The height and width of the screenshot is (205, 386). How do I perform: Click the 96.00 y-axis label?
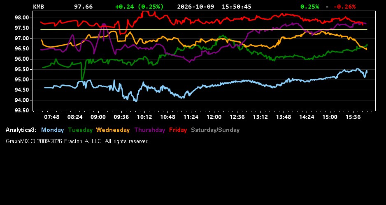pyautogui.click(x=22, y=59)
